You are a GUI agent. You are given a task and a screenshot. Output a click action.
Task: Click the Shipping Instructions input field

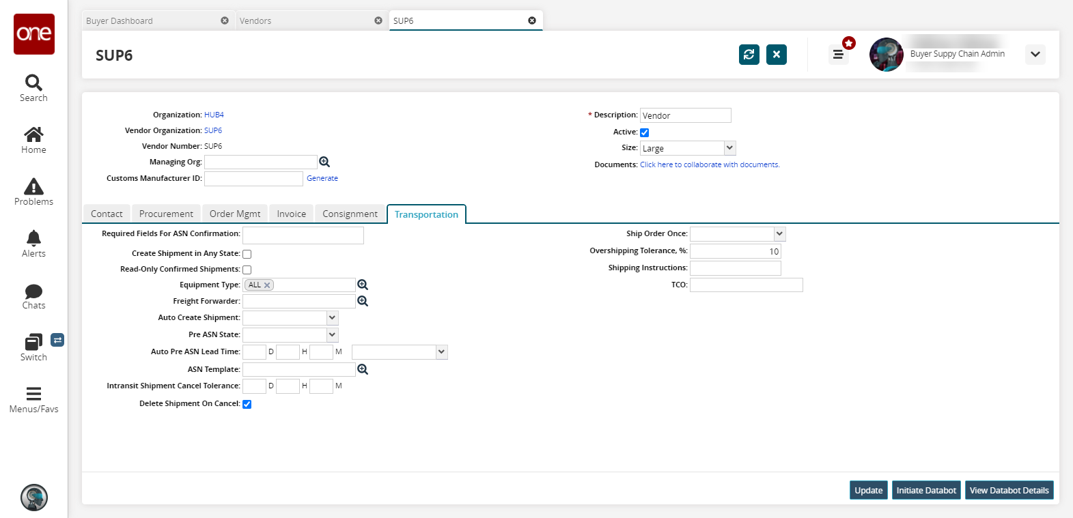coord(735,268)
